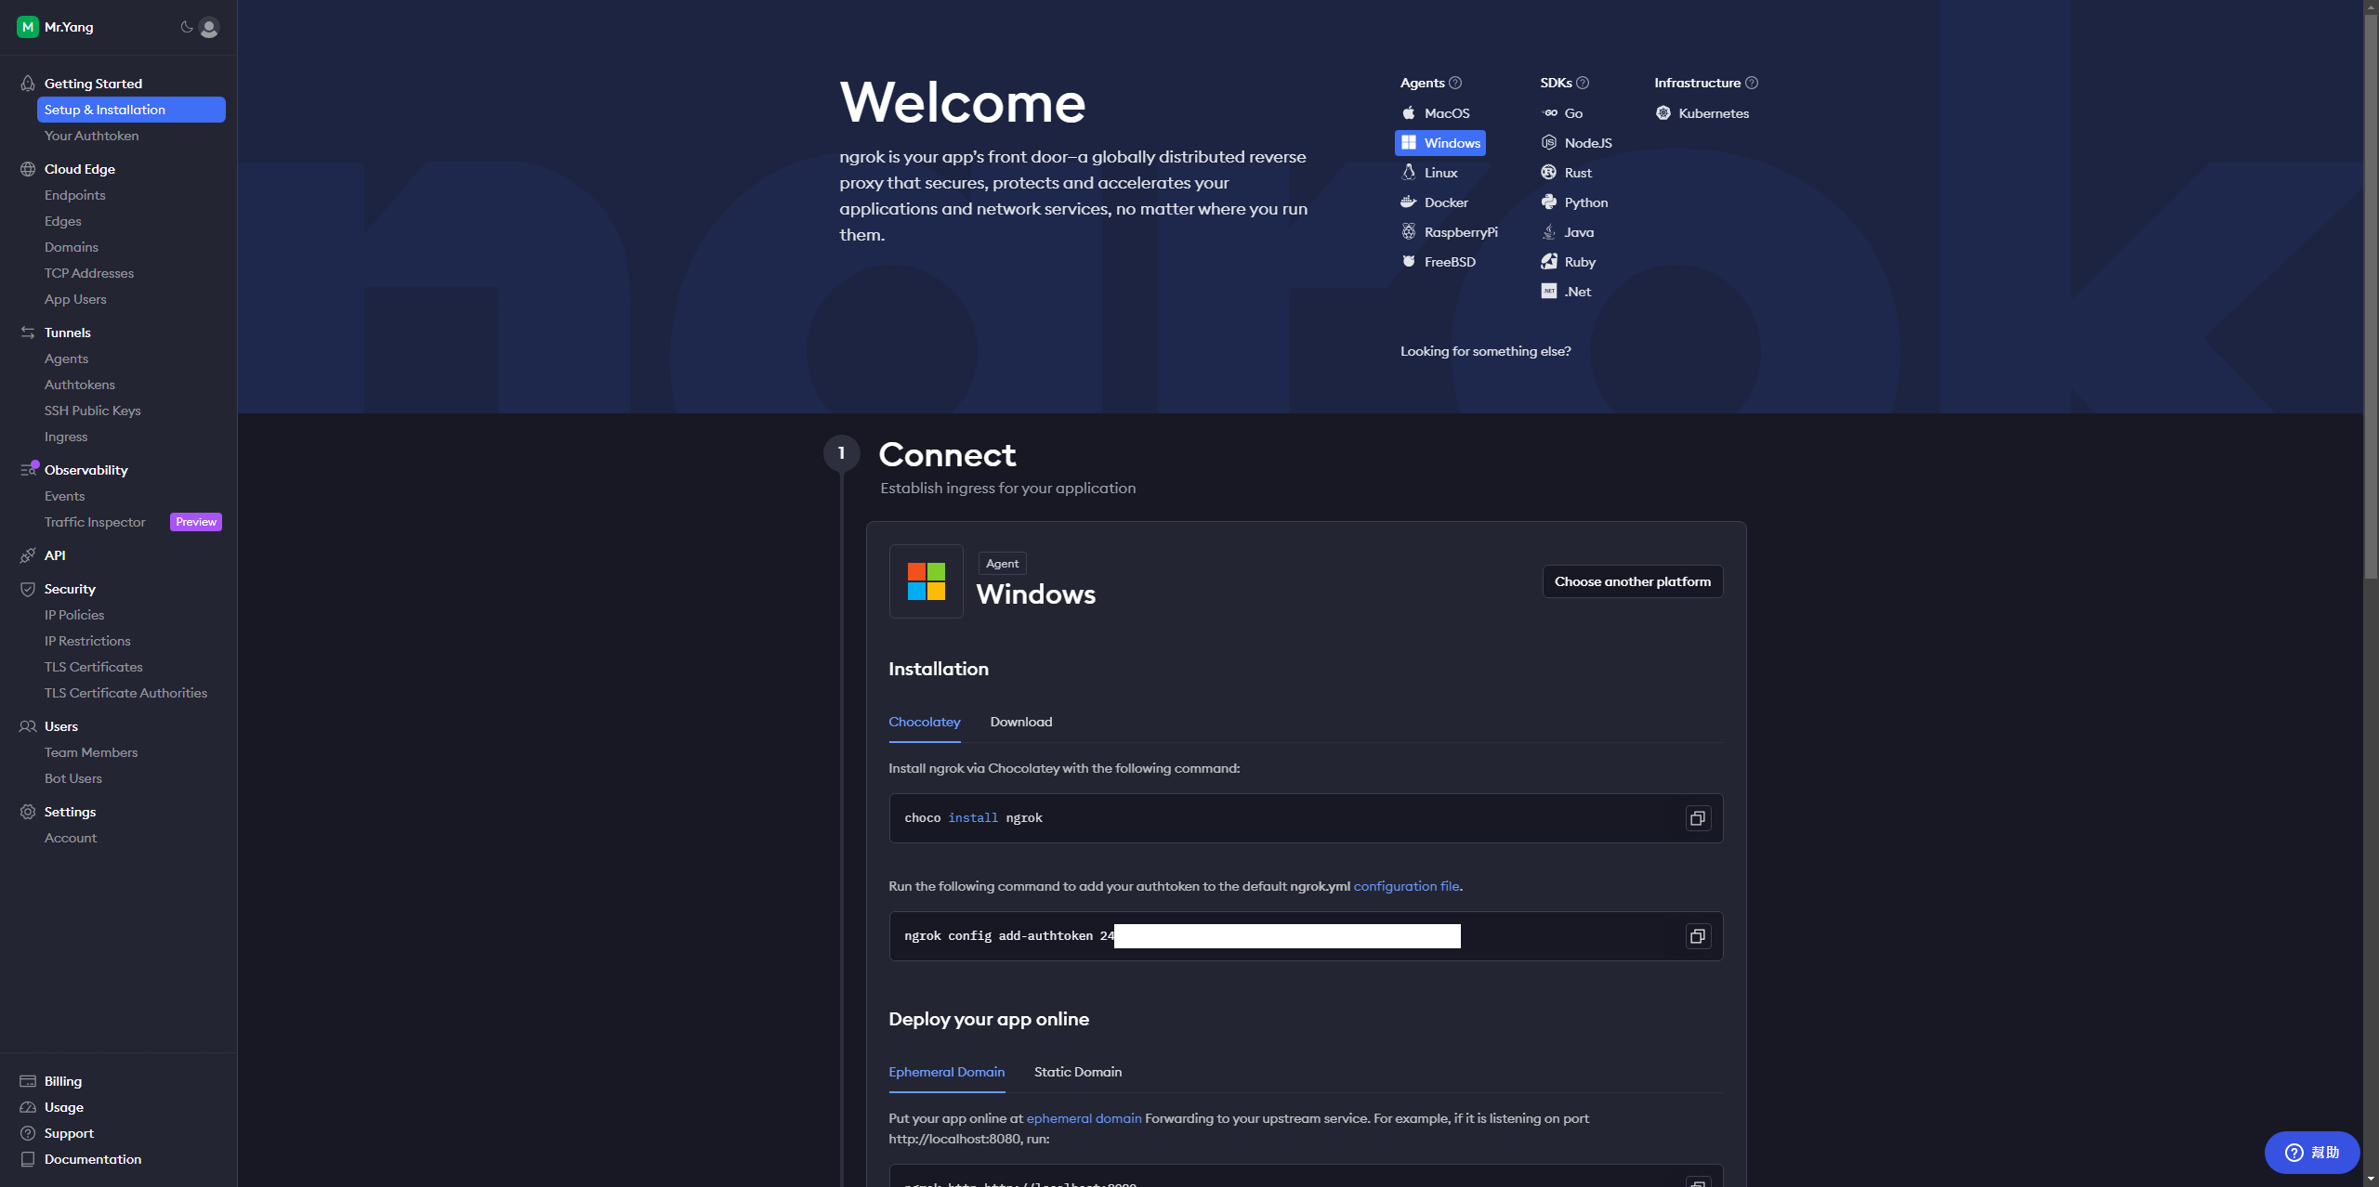The width and height of the screenshot is (2379, 1187).
Task: Select the Python SDK icon
Action: click(x=1547, y=202)
